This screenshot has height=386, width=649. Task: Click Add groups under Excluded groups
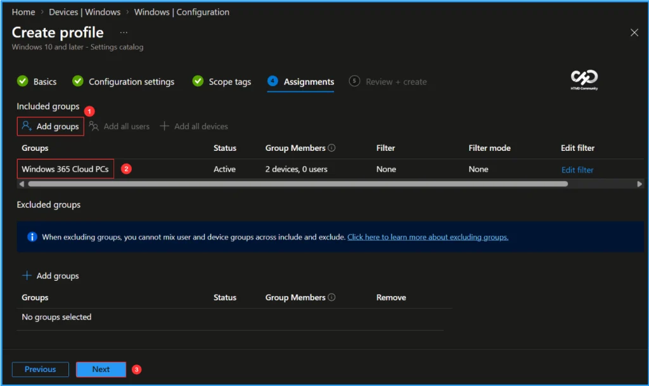click(58, 276)
